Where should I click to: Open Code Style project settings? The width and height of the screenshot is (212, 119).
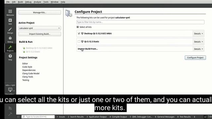coord(27,67)
